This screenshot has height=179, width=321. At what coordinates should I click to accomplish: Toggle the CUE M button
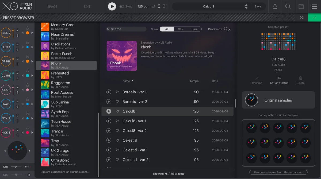[x=29, y=175]
